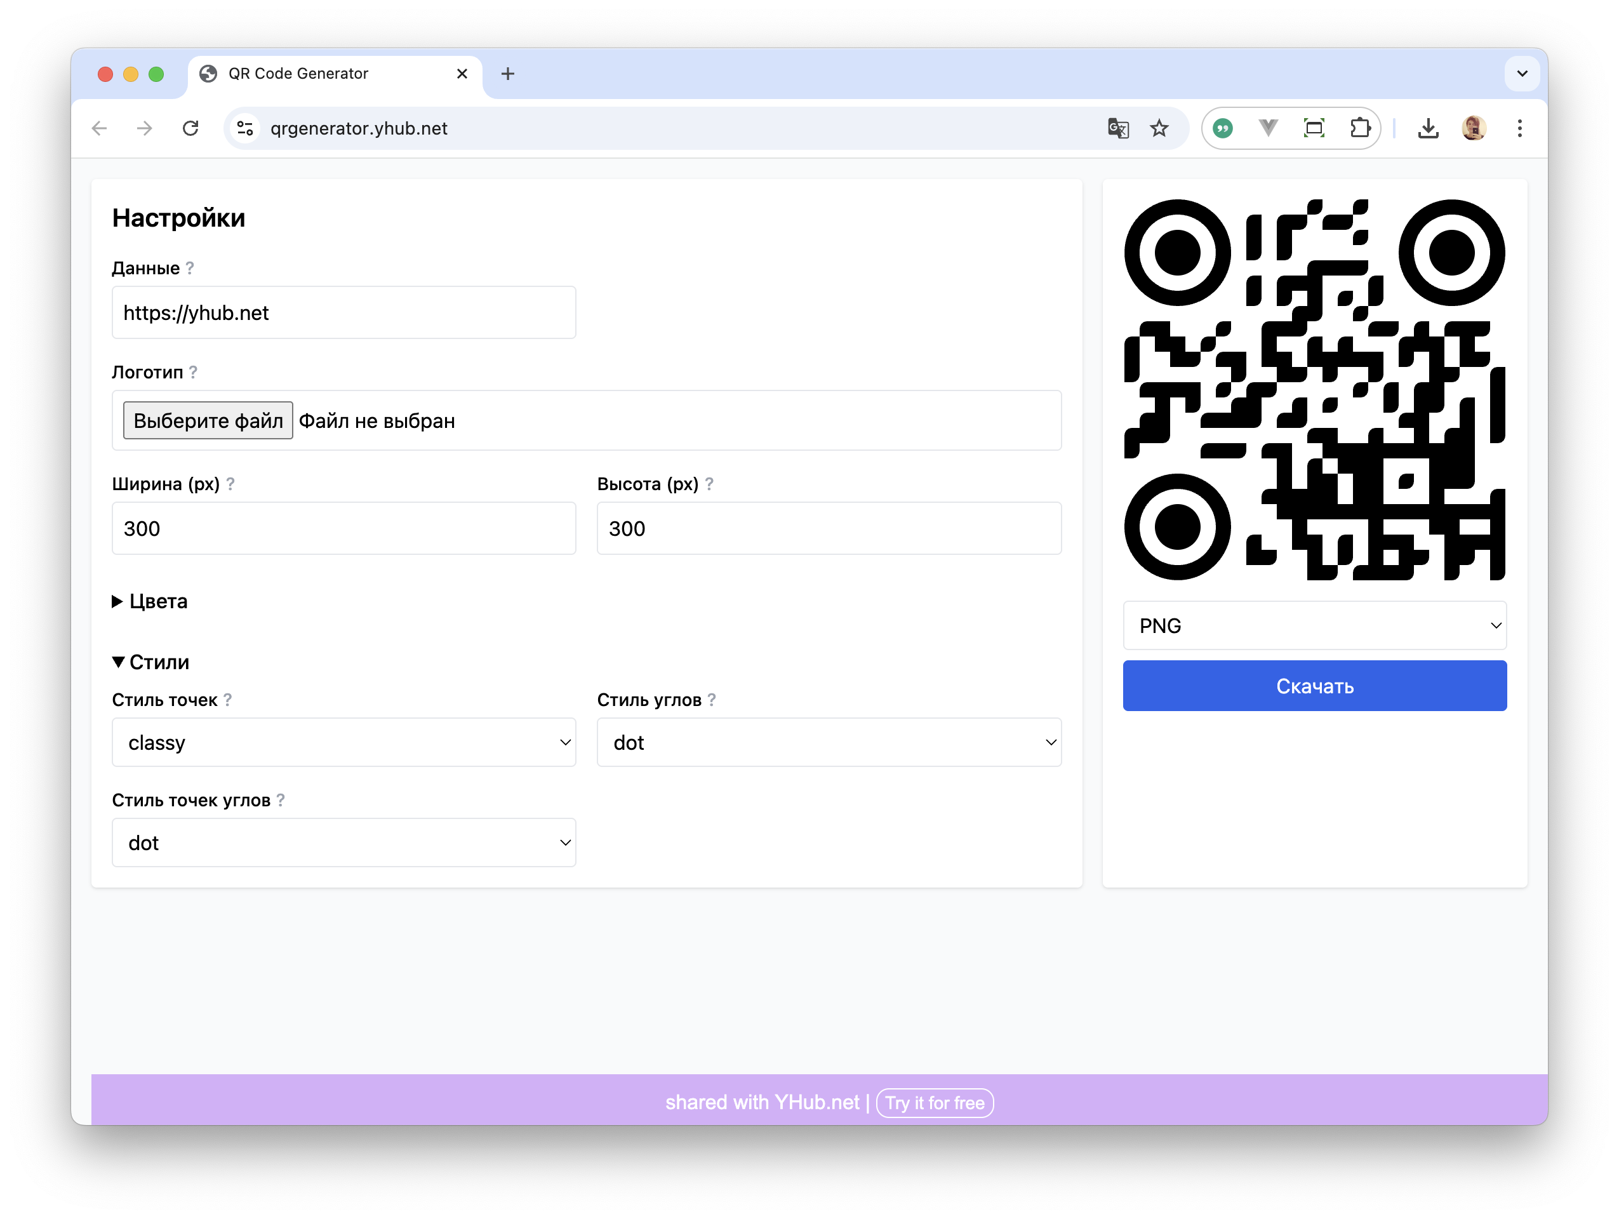Screen dimensions: 1619x1219
Task: Click the Настройки heading text
Action: pyautogui.click(x=178, y=219)
